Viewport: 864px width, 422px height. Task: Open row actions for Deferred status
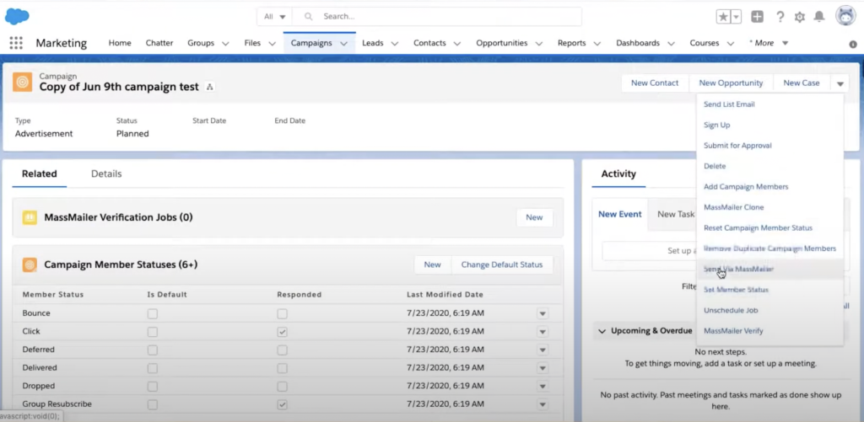pyautogui.click(x=543, y=350)
